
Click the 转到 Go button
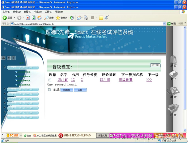[x=171, y=24]
